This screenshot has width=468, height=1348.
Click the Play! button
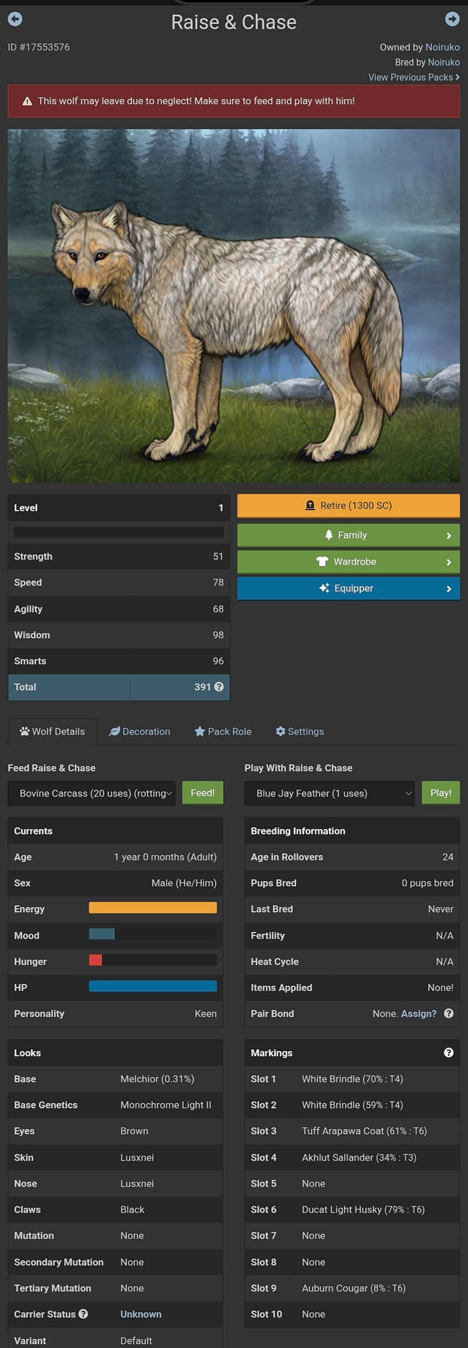click(x=441, y=792)
